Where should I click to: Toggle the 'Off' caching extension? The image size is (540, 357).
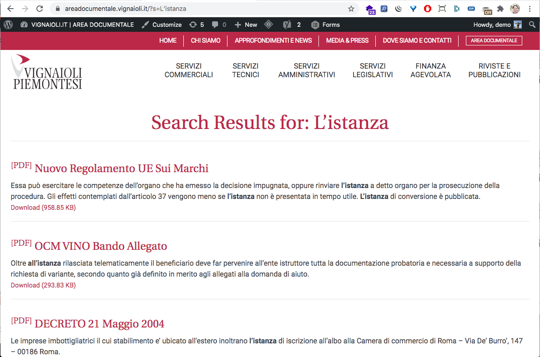(486, 9)
